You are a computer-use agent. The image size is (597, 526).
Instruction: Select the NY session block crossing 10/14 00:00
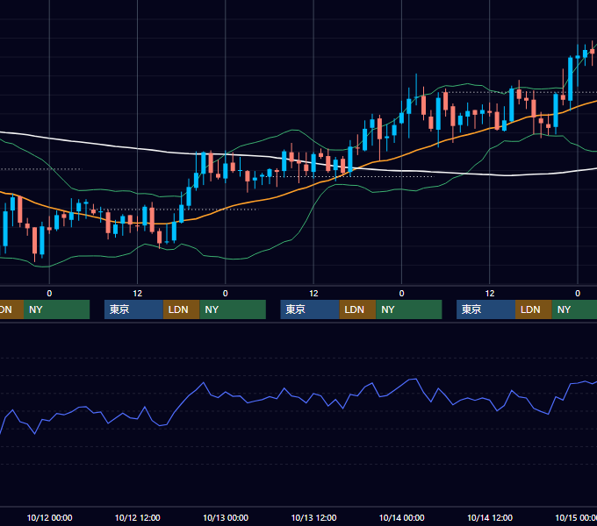(x=409, y=309)
